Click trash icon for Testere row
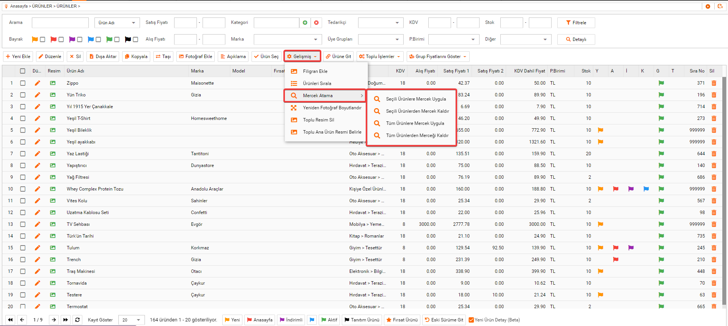The height and width of the screenshot is (326, 728). [714, 295]
